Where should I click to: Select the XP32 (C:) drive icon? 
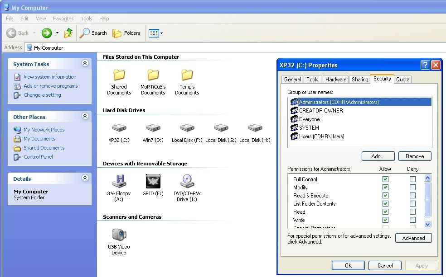coord(119,128)
